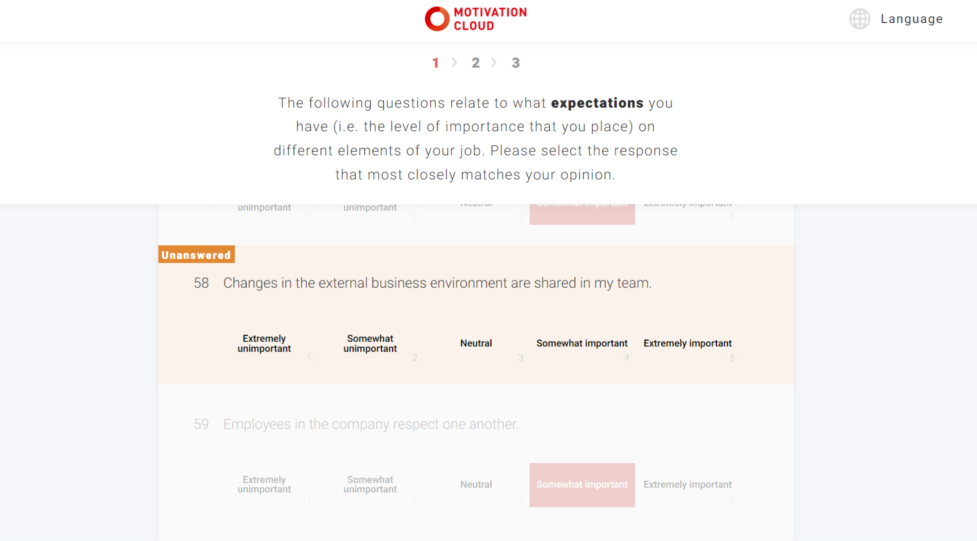Click question 59 text about employees respect
Screen dimensions: 977x541
[x=371, y=424]
